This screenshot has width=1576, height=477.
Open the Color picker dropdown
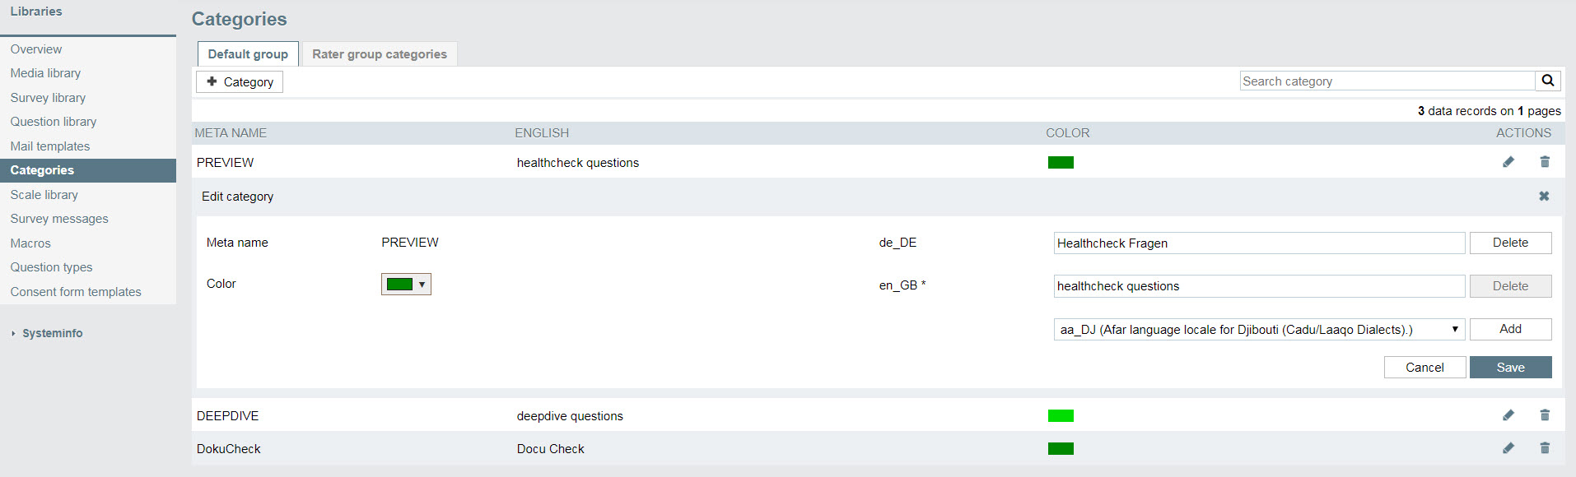(406, 285)
